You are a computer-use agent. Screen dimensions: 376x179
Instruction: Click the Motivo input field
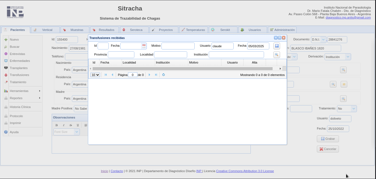point(178,46)
